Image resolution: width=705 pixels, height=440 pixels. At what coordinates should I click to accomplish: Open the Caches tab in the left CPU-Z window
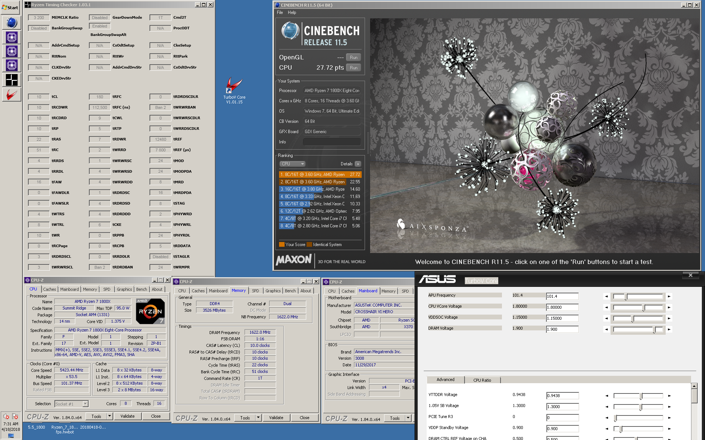[50, 289]
